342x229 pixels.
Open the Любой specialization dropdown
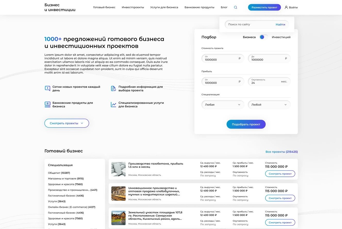[x=269, y=105]
